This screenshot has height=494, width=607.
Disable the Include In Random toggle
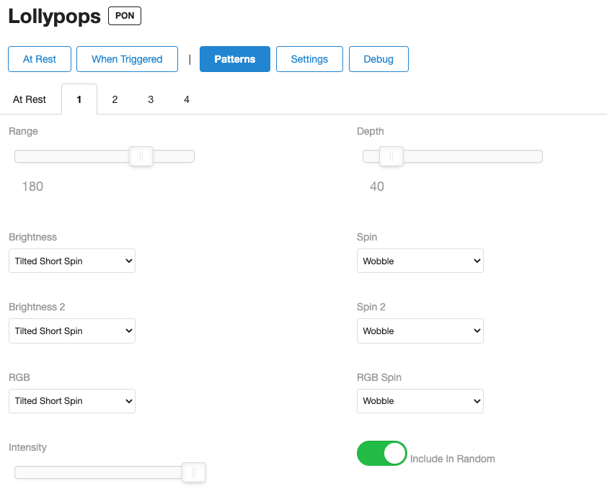coord(382,454)
